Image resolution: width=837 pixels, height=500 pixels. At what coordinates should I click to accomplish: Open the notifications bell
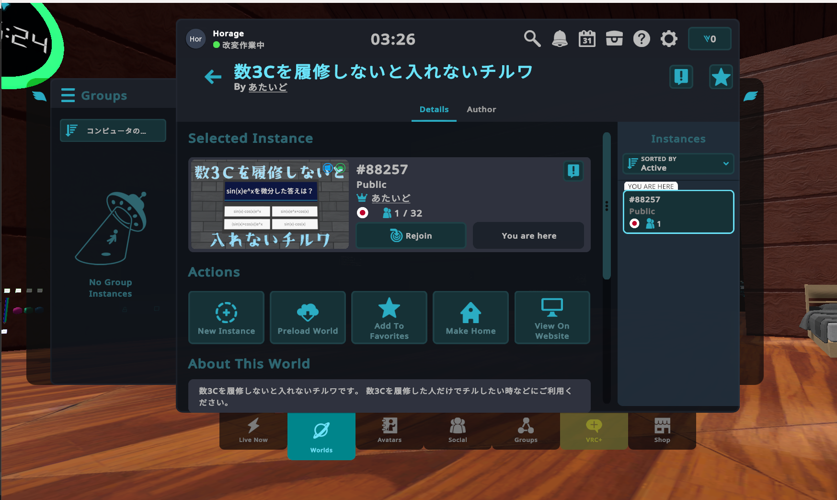click(559, 39)
